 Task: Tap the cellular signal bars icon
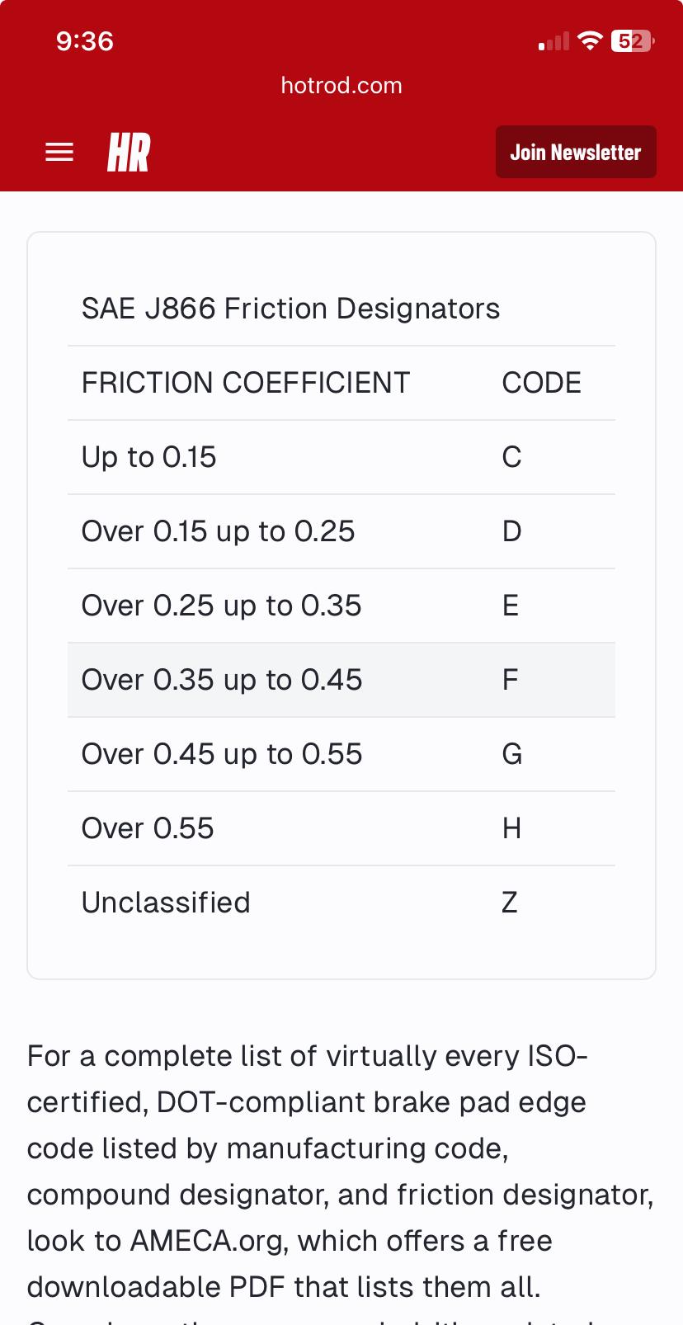553,41
